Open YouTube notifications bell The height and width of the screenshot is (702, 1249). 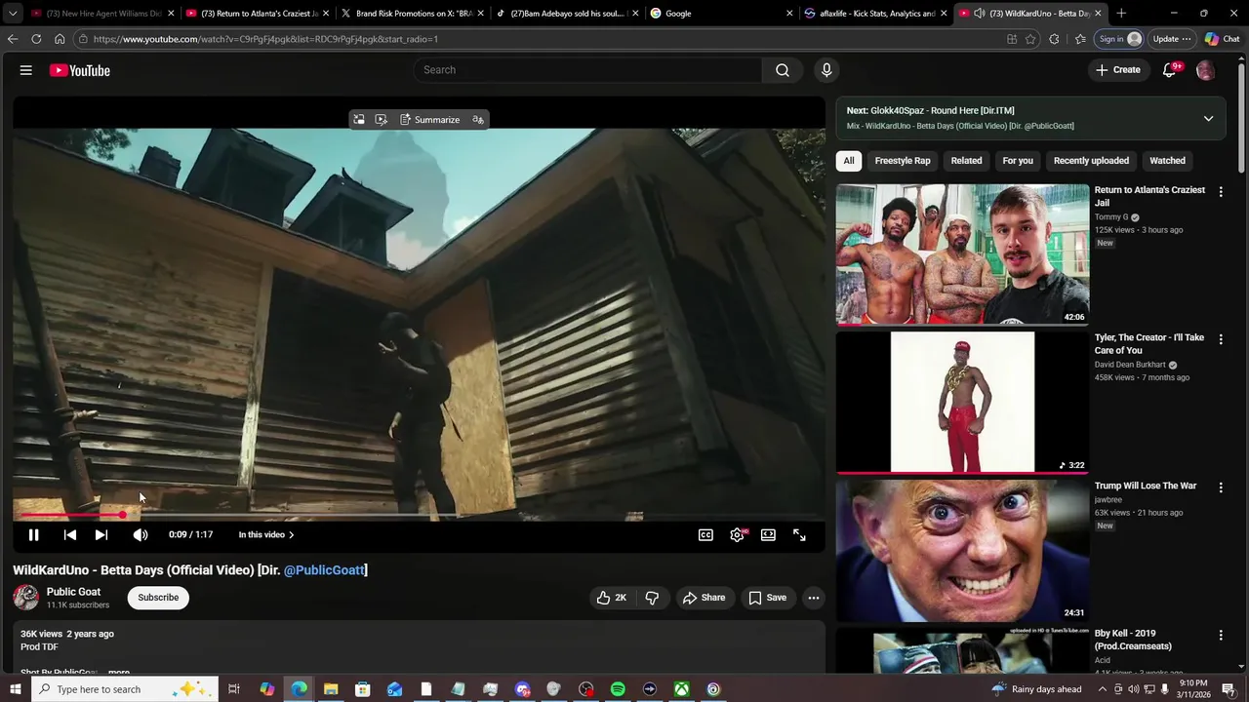tap(1169, 70)
